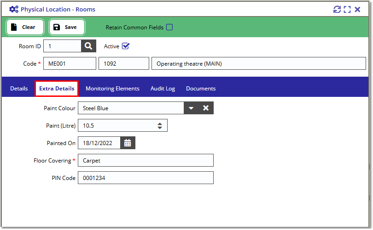Click the gears icon beside Physical Location title

(13, 9)
